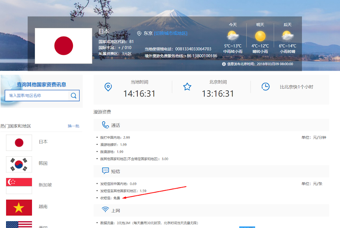Screen dimensions: 340x228
Task: Click the local time location pin icon
Action: (108, 87)
